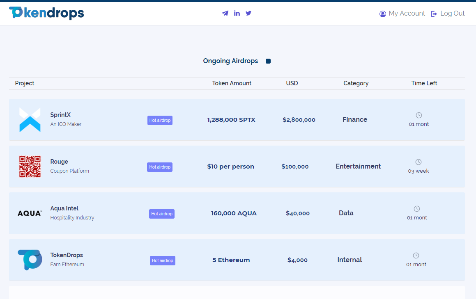476x299 pixels.
Task: Click Hot airdrop badge for Aqua Intel
Action: click(x=162, y=214)
